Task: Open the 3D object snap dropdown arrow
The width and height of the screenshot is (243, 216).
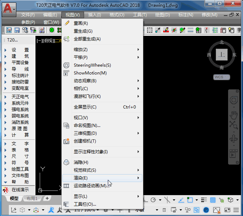Action: coord(237,200)
